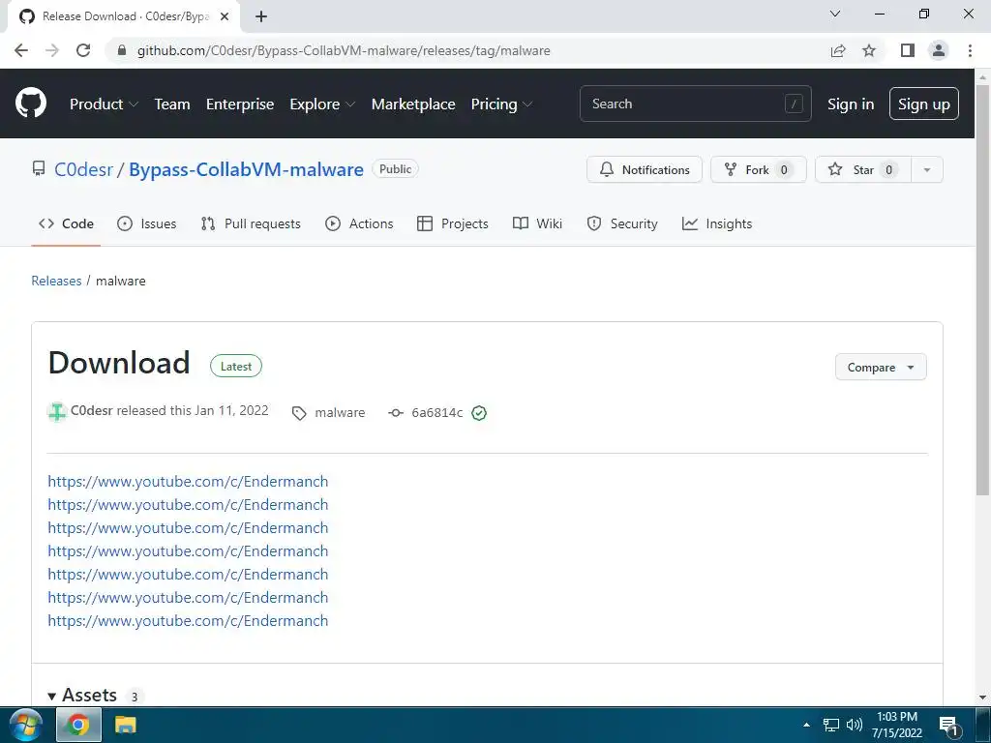The height and width of the screenshot is (743, 991).
Task: Click the Chrome profile avatar icon
Action: click(939, 50)
